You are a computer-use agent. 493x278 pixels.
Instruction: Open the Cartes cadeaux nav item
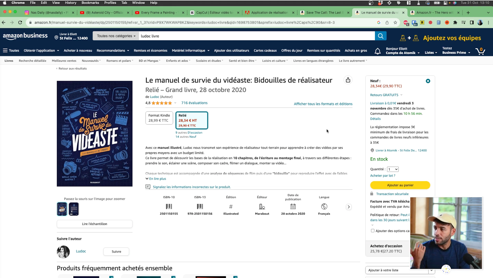point(265,51)
